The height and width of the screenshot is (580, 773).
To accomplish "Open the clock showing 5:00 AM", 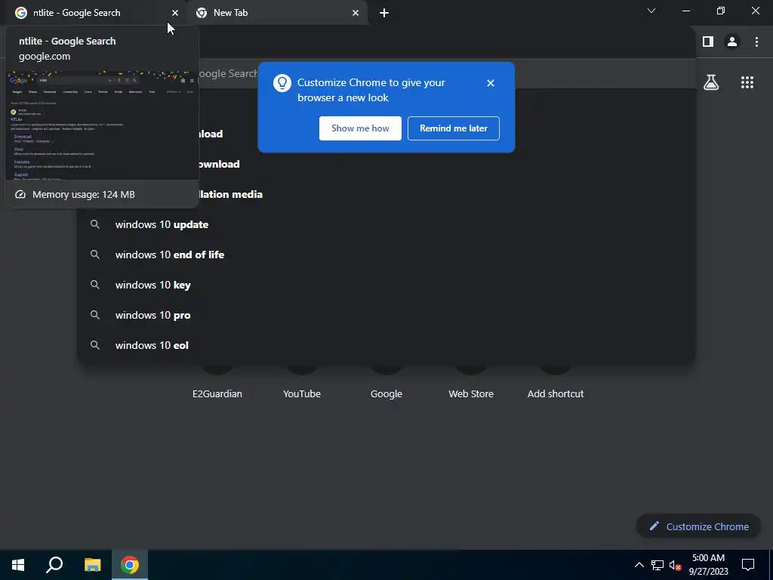I will tap(708, 565).
